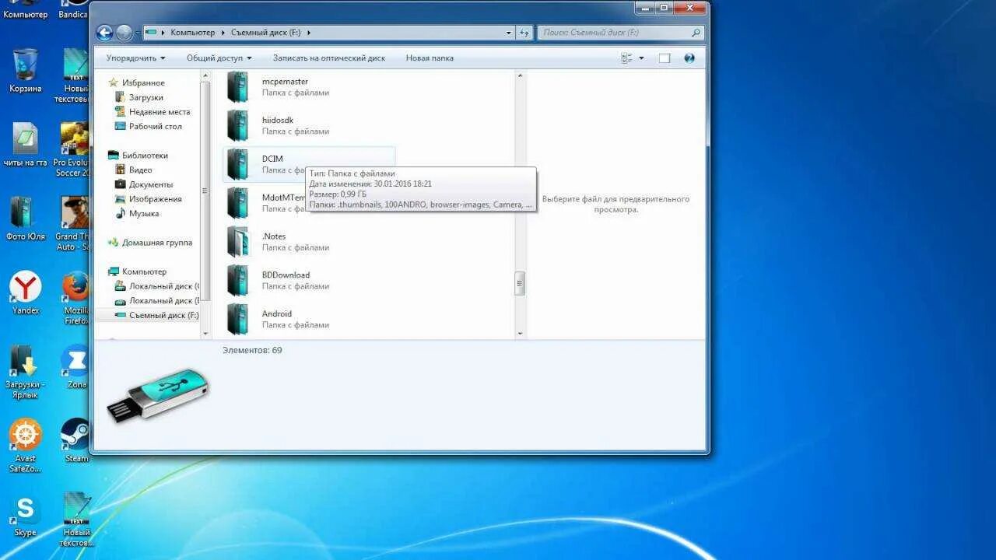Screen dimensions: 996x560
Task: Click the file list scrollbar thumb
Action: (x=520, y=283)
